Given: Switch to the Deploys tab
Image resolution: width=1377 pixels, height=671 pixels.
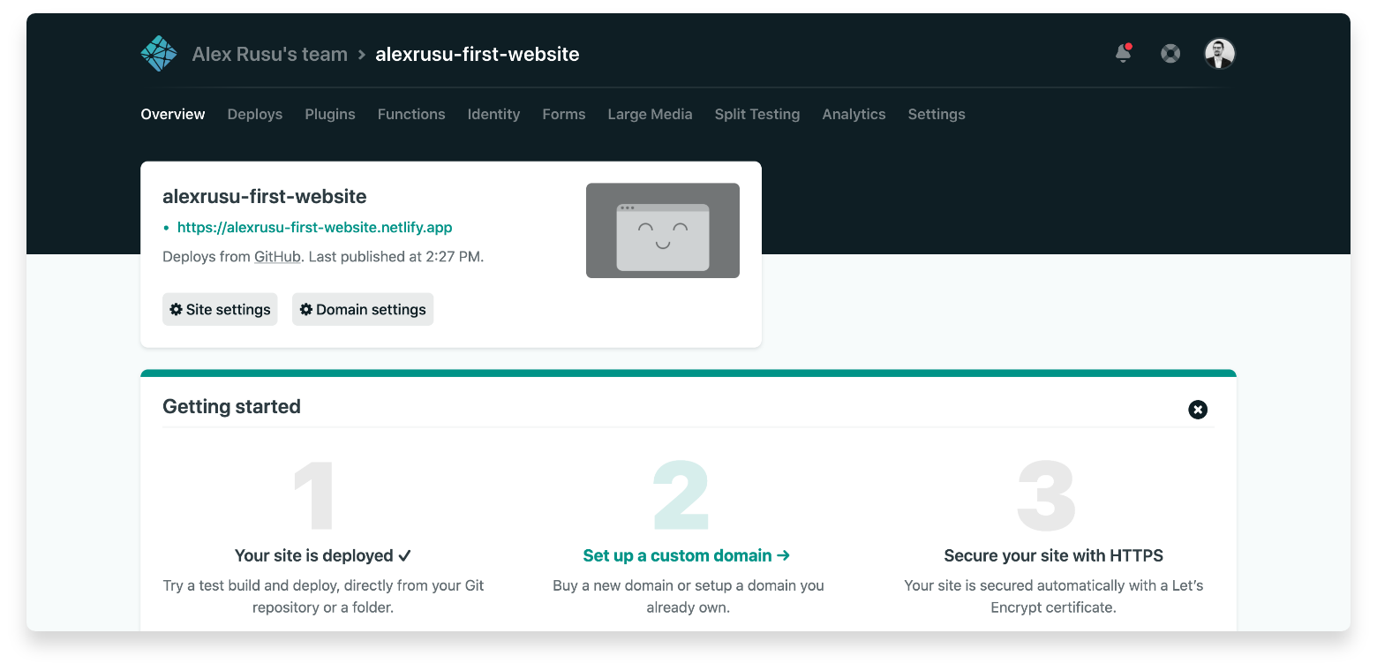Looking at the screenshot, I should click(255, 114).
